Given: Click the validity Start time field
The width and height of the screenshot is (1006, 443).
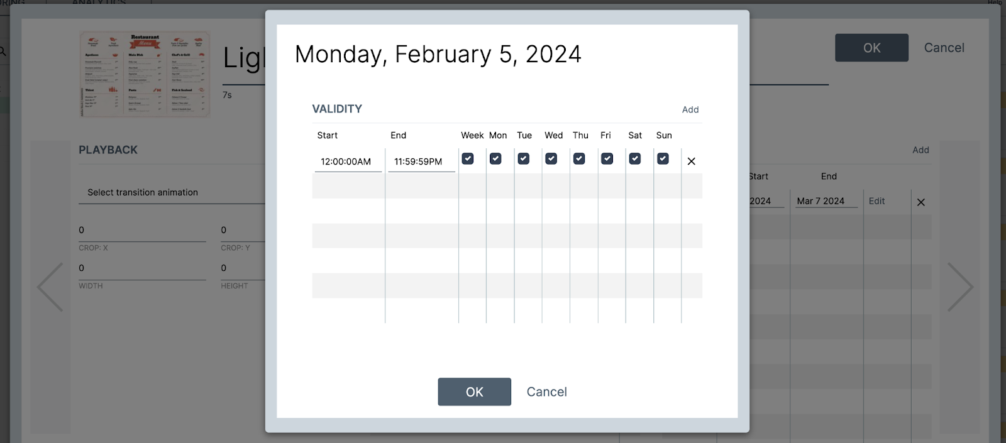Looking at the screenshot, I should point(346,161).
